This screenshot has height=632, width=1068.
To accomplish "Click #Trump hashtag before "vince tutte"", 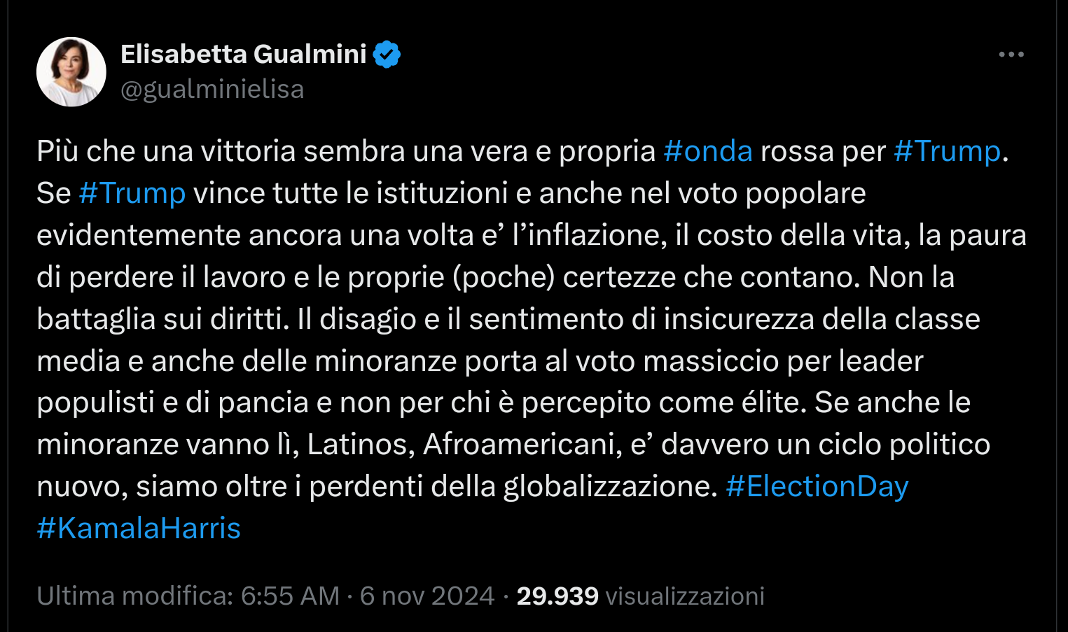I will pos(132,193).
